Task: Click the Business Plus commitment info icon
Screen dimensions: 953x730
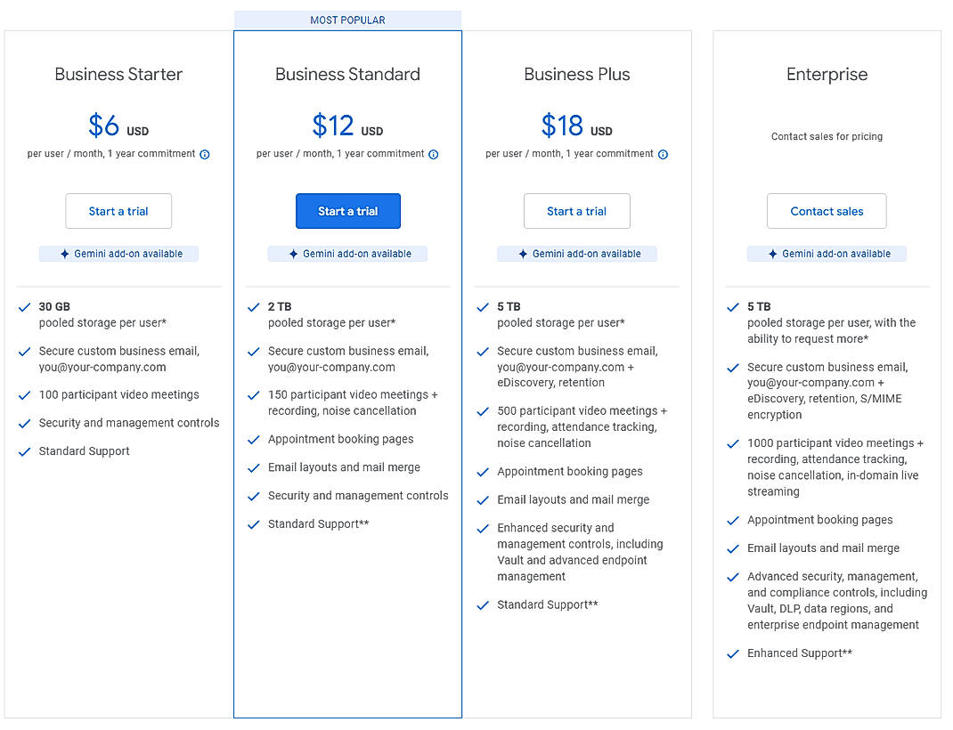Action: coord(663,154)
